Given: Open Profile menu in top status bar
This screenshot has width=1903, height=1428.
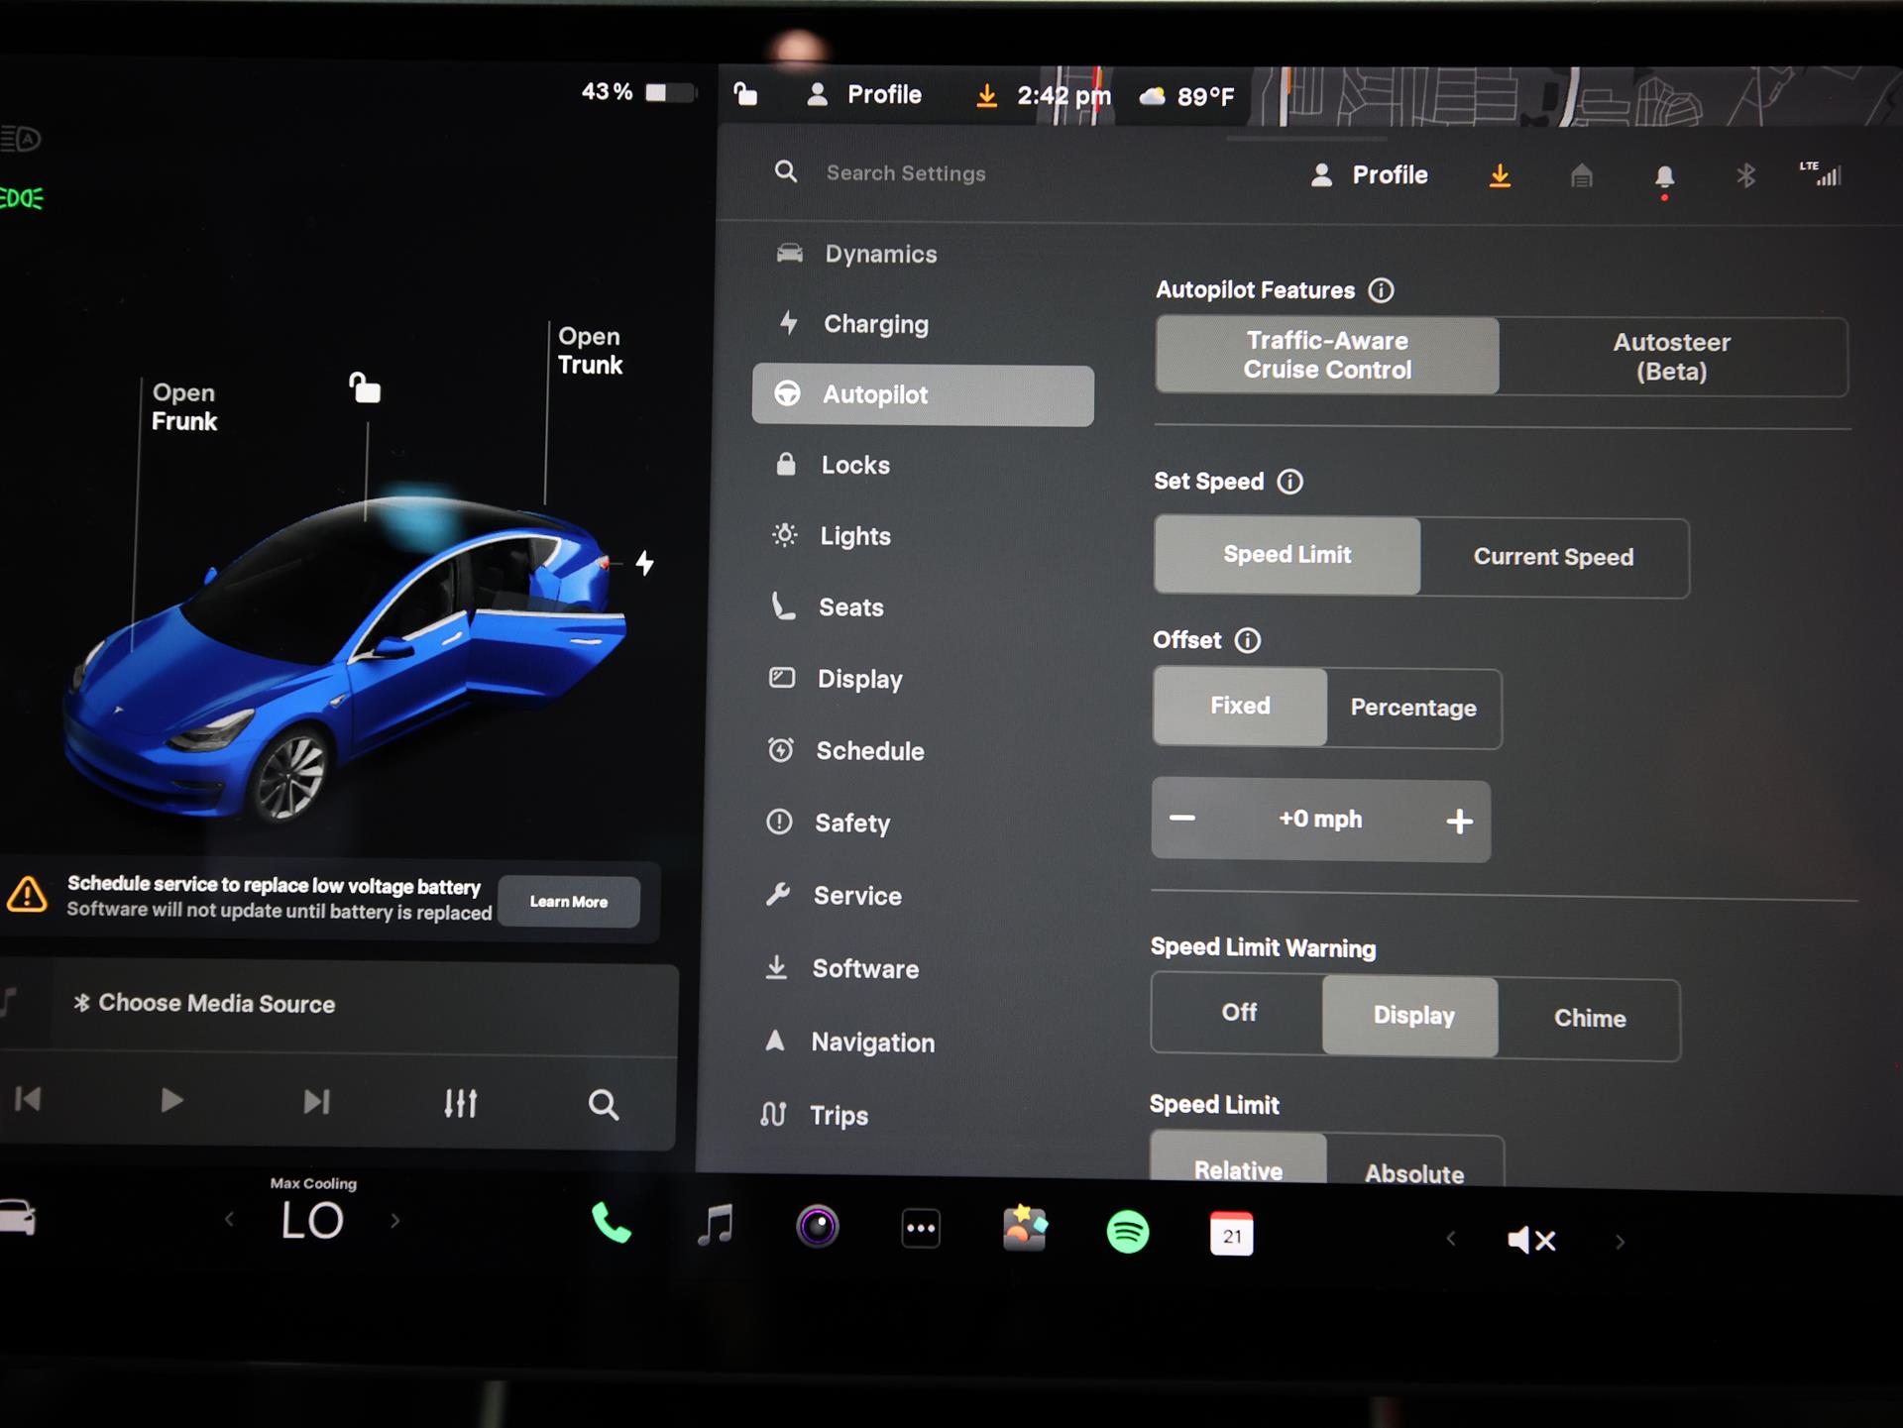Looking at the screenshot, I should tap(864, 95).
